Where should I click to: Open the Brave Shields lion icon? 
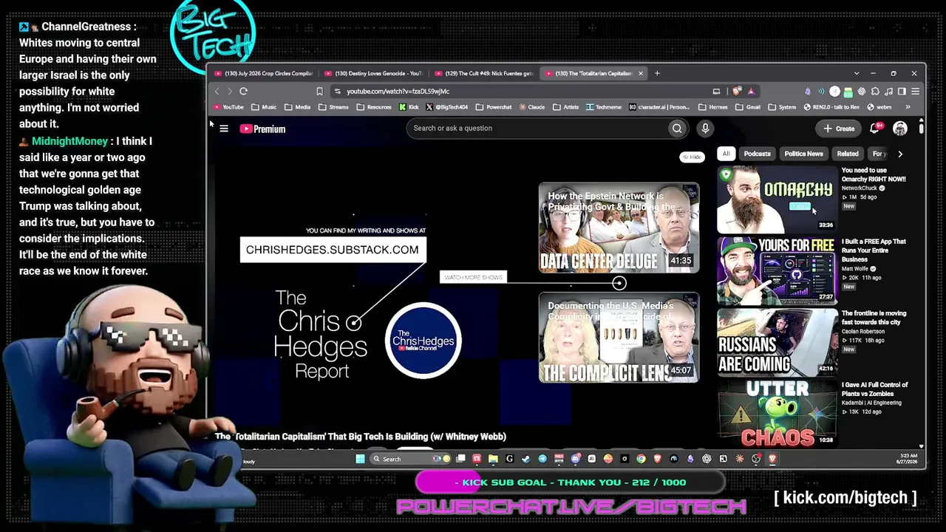click(x=737, y=91)
